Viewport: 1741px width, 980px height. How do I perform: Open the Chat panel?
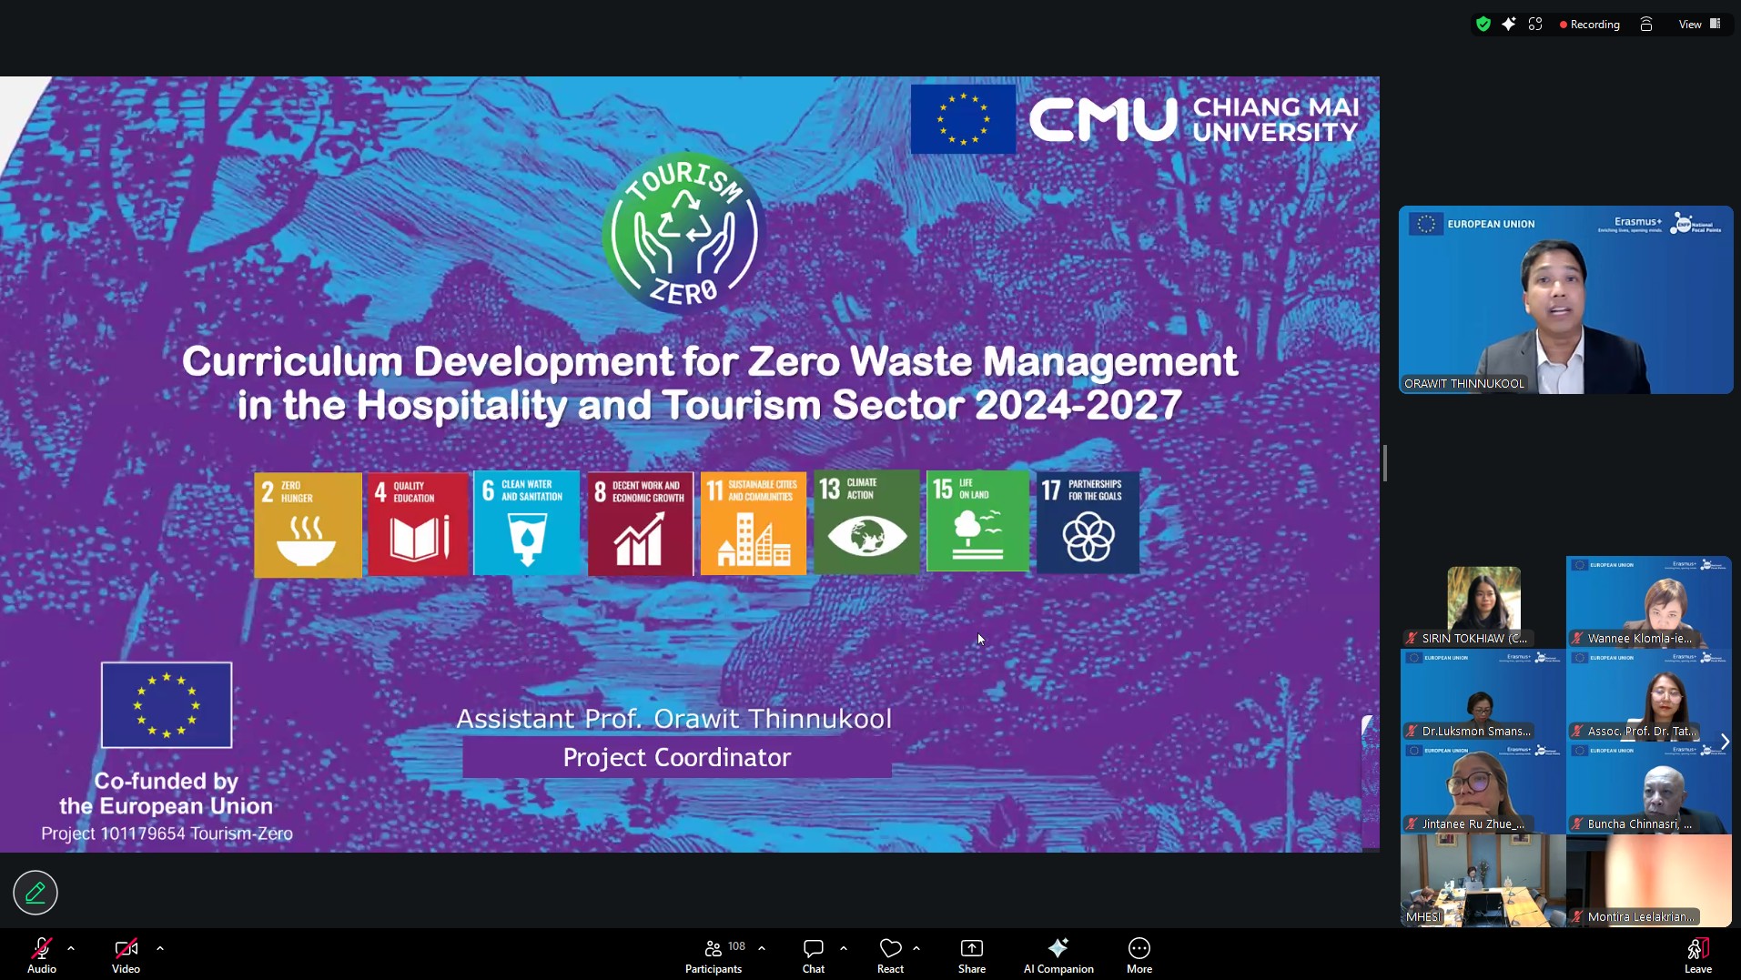[813, 955]
